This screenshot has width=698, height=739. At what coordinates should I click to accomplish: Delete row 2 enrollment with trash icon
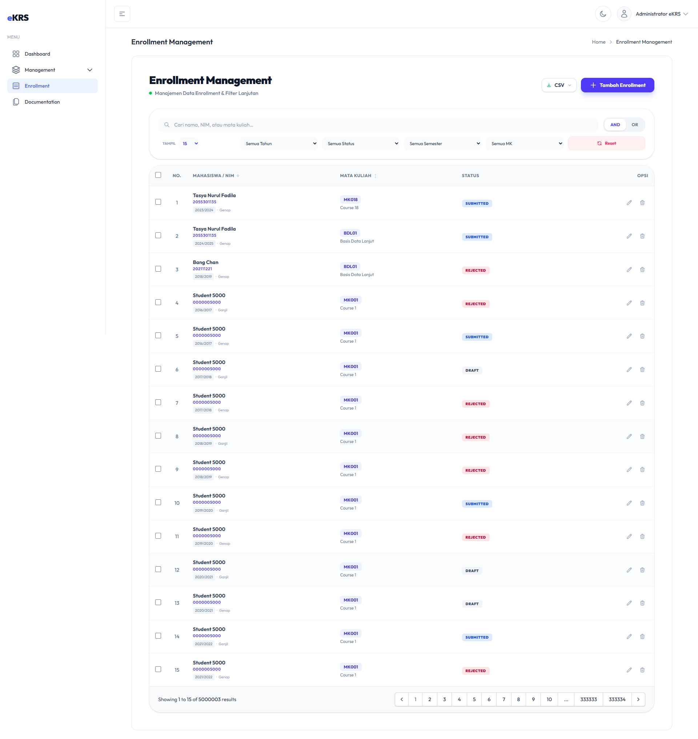[x=642, y=236]
